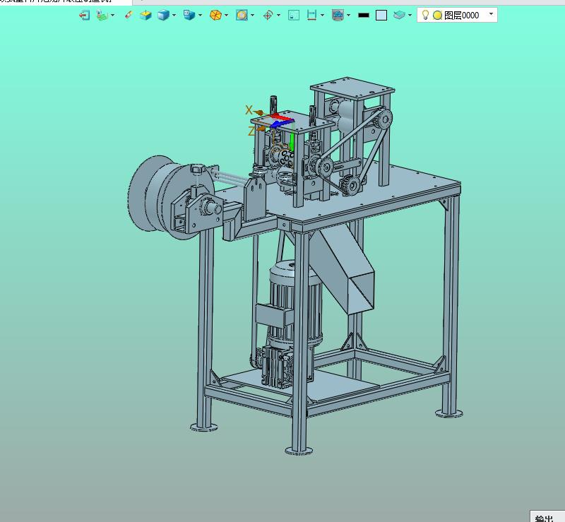This screenshot has width=565, height=522.
Task: Click the green wavy surface tool icon
Action: click(102, 15)
